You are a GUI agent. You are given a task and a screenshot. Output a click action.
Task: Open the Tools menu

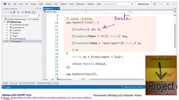(x=71, y=4)
